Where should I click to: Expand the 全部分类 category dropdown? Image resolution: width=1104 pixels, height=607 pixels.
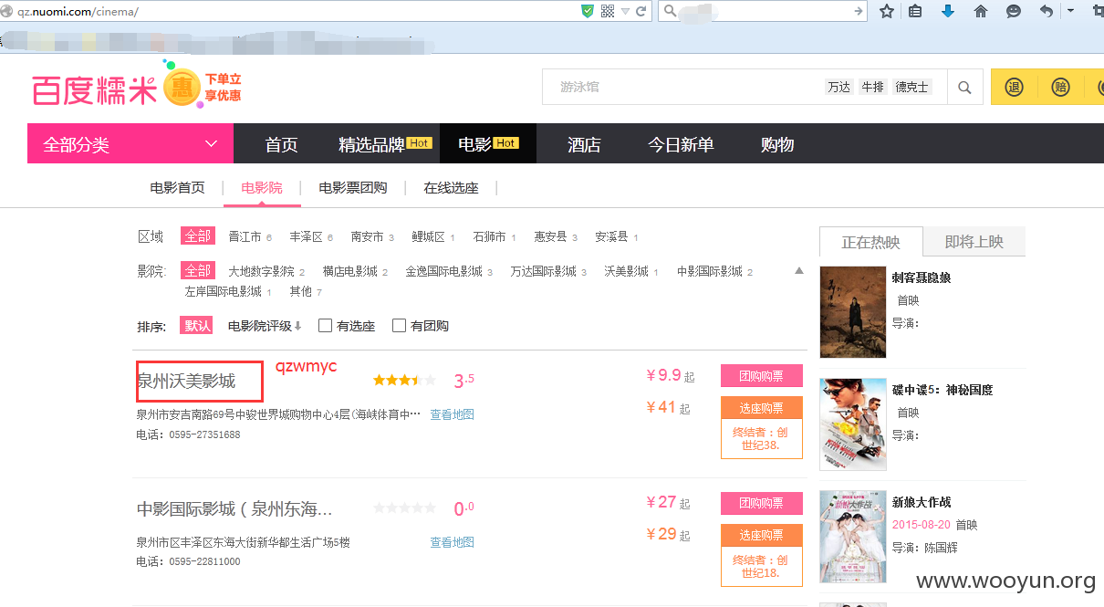pyautogui.click(x=130, y=143)
